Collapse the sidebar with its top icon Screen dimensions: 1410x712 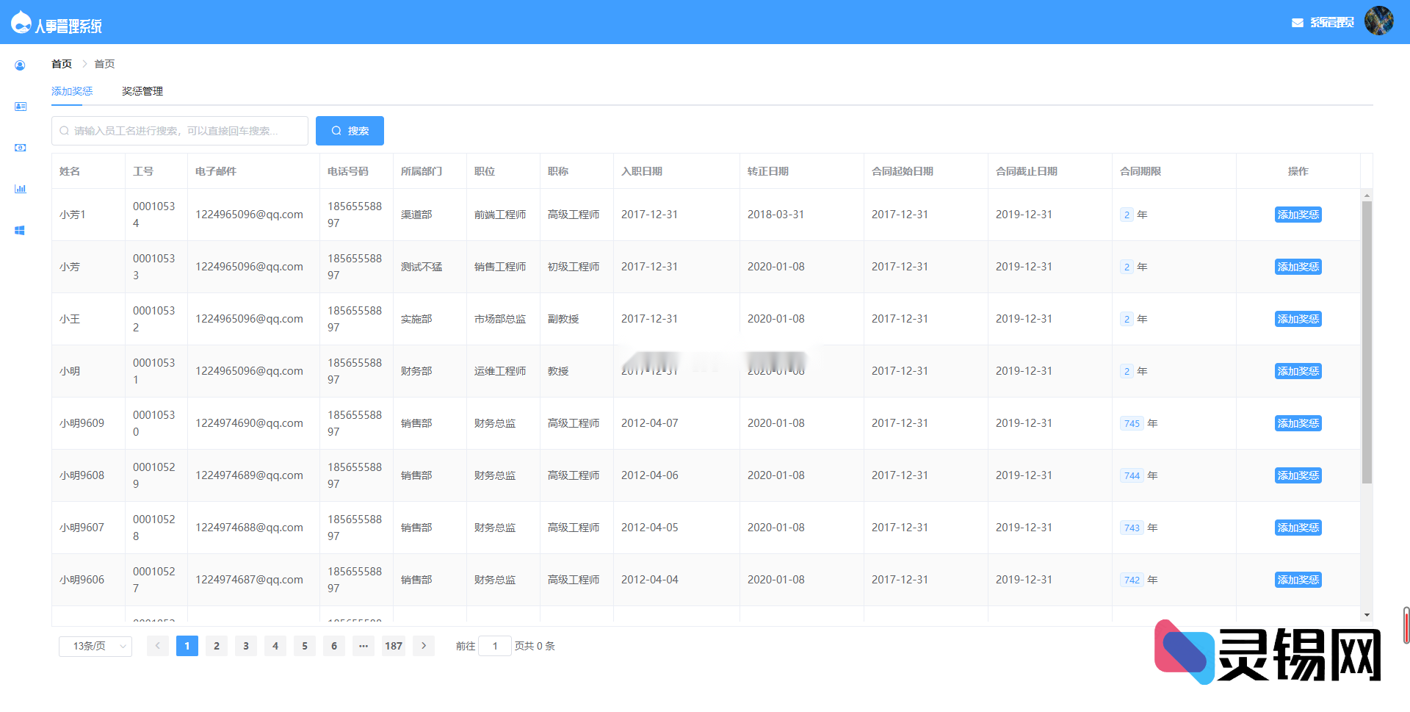coord(20,65)
